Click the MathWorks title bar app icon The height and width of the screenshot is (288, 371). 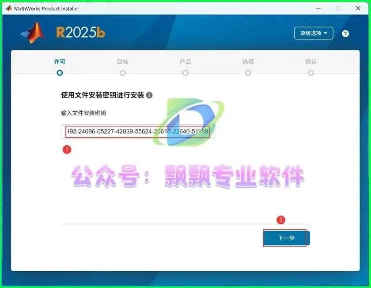coord(9,8)
